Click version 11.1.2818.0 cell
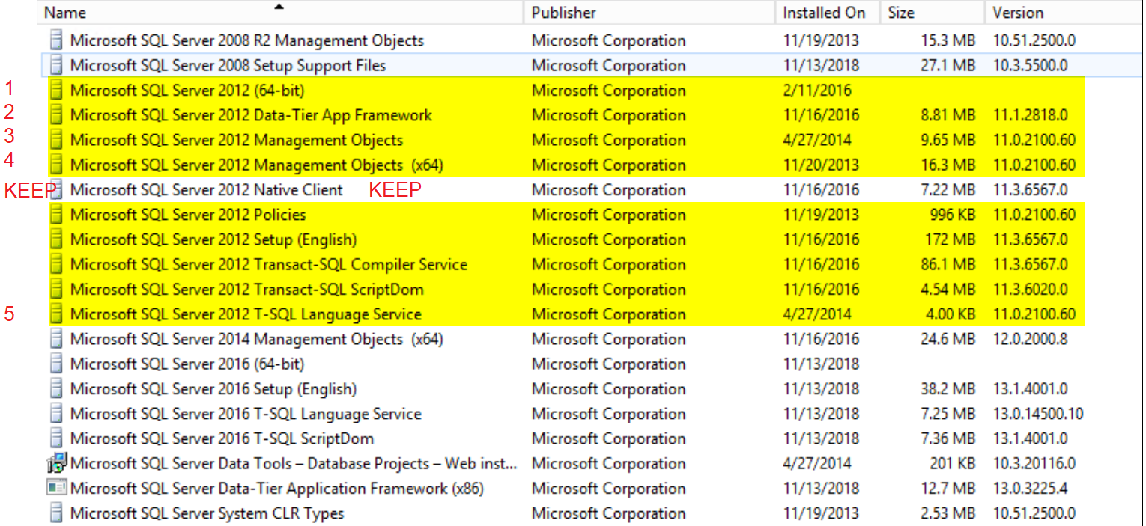 pyautogui.click(x=1030, y=115)
